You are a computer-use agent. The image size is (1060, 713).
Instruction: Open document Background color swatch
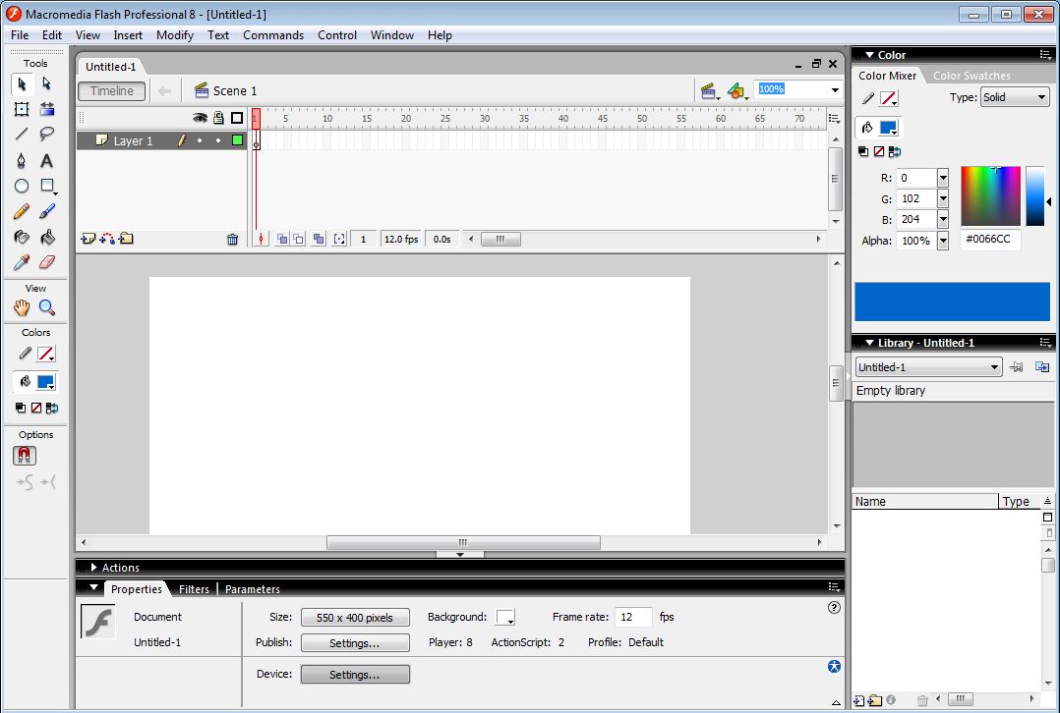(505, 617)
